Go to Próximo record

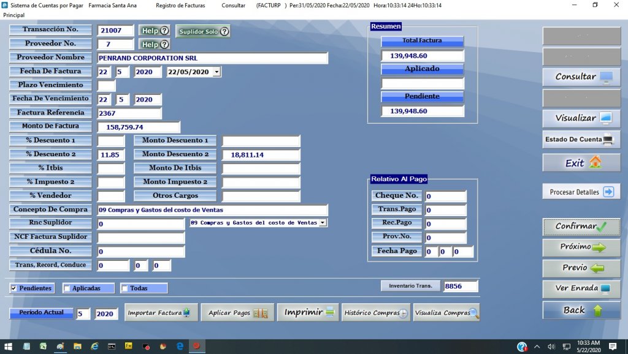click(x=581, y=247)
